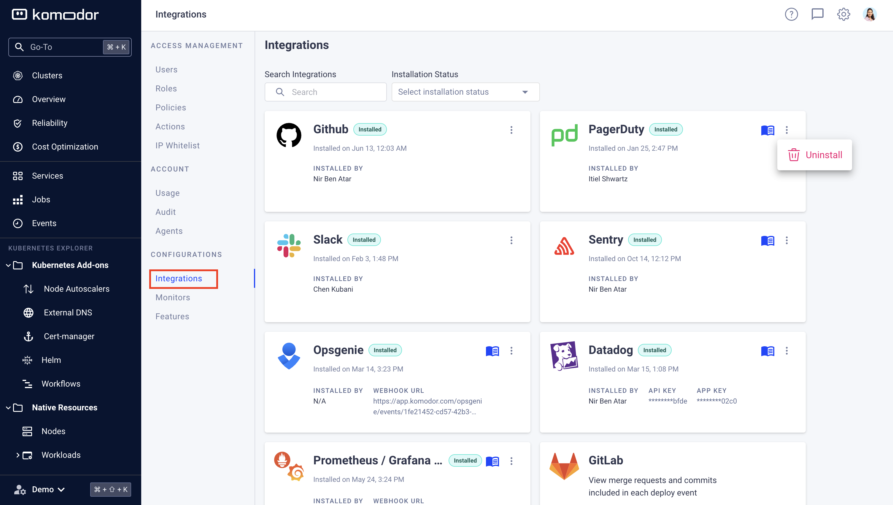Screen dimensions: 893x505
Task: Open the Slack card three-dot menu
Action: pos(511,240)
